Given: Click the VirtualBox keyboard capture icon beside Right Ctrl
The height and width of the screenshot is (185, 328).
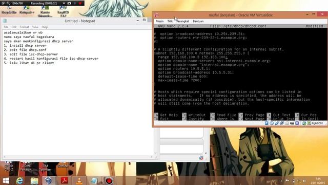Looking at the screenshot, I should pyautogui.click(x=309, y=123).
